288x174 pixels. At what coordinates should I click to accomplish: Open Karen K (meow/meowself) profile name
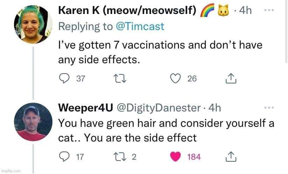pos(126,11)
